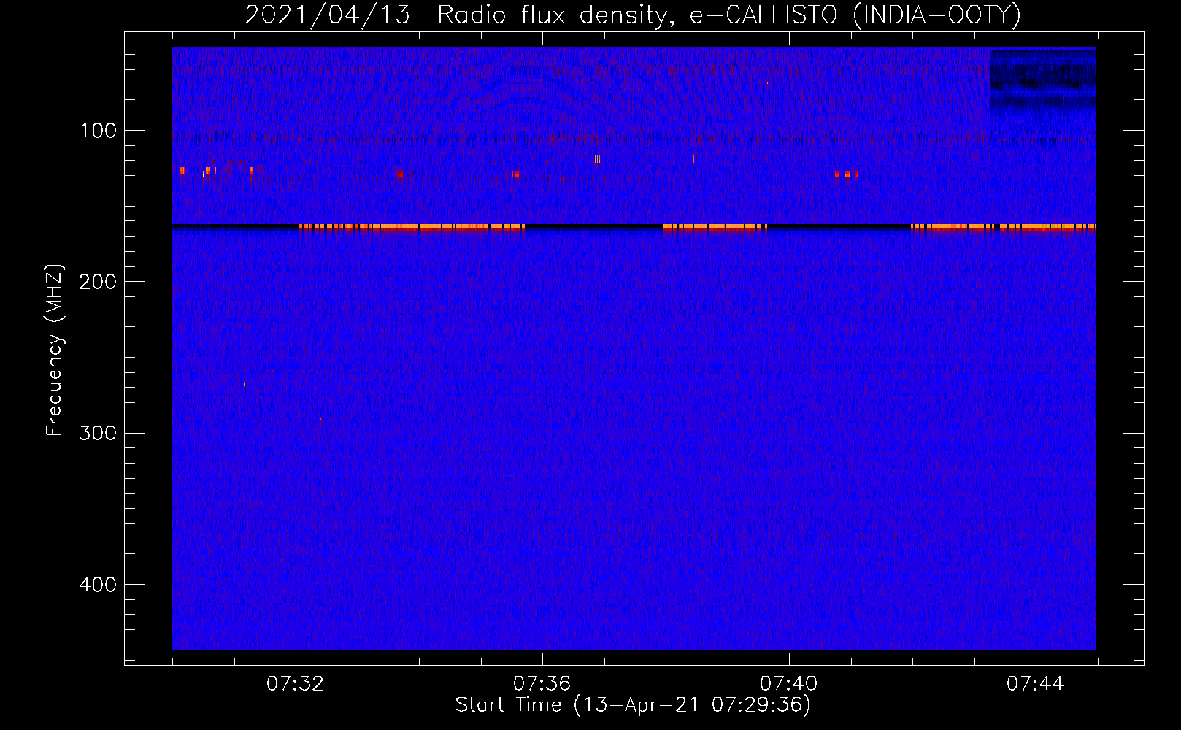Click the 100 MHz frequency tick label
The image size is (1181, 730).
(x=99, y=131)
